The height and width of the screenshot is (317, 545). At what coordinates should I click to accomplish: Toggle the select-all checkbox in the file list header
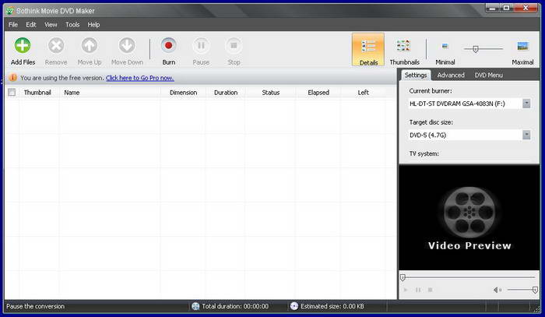point(12,92)
